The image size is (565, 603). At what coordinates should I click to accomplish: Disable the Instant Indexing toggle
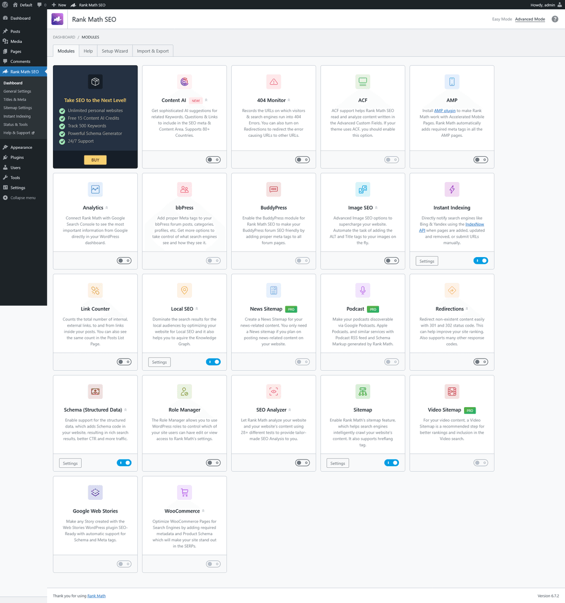pyautogui.click(x=481, y=261)
